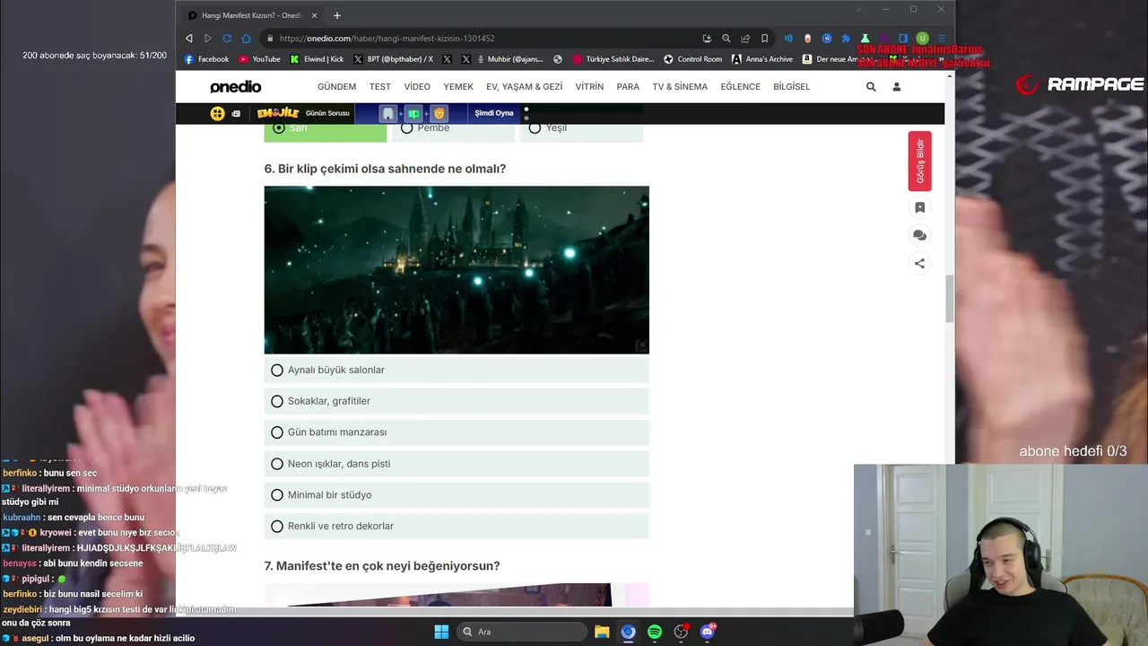1148x646 pixels.
Task: Open the VİTRİN menu item
Action: pyautogui.click(x=589, y=87)
